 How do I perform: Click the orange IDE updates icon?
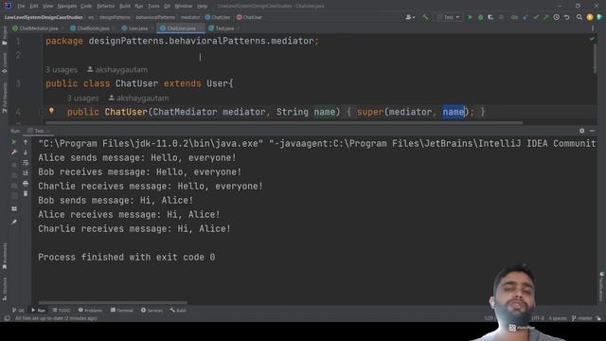pos(589,17)
